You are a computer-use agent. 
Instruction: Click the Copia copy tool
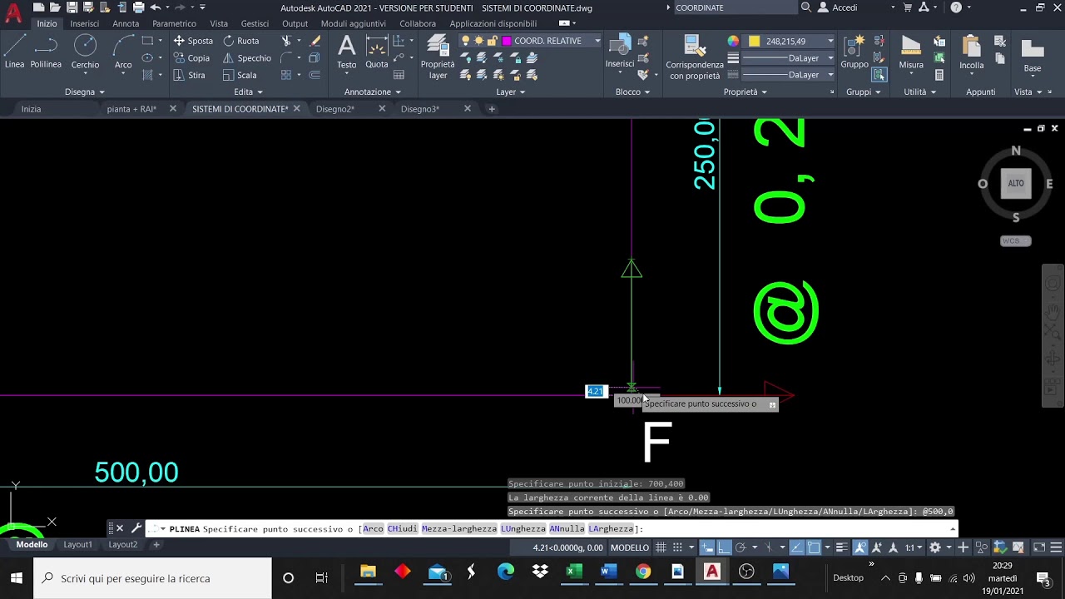coord(191,58)
